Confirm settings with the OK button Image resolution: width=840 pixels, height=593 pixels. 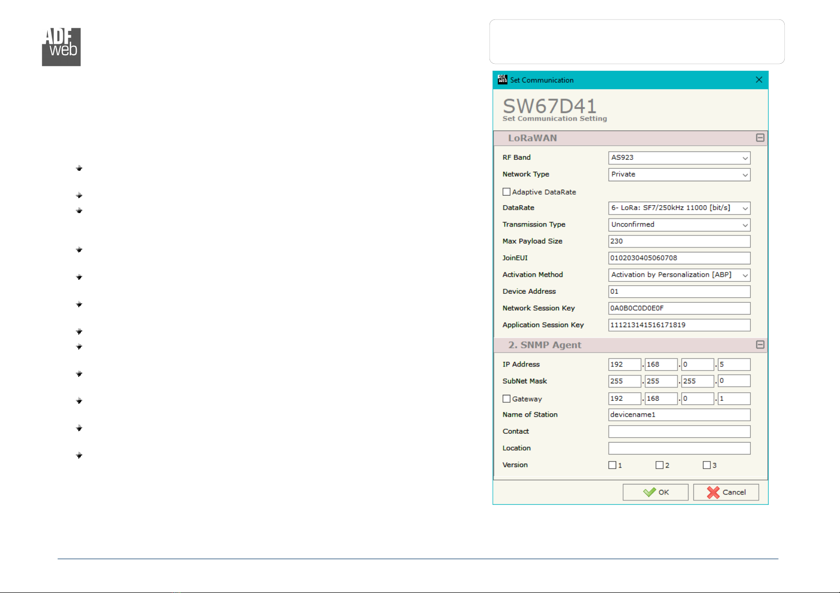[x=656, y=492]
